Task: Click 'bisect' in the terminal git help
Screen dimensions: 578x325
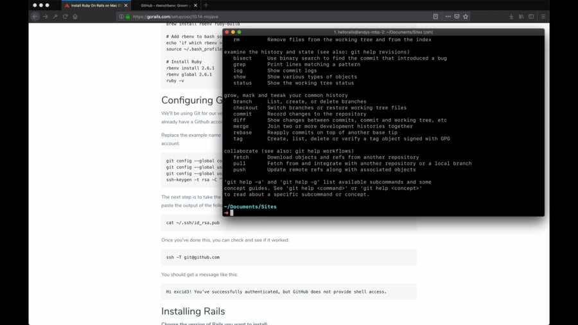Action: tap(242, 58)
